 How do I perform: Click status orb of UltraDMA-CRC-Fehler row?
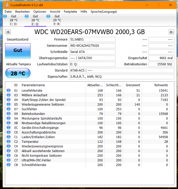9,160
